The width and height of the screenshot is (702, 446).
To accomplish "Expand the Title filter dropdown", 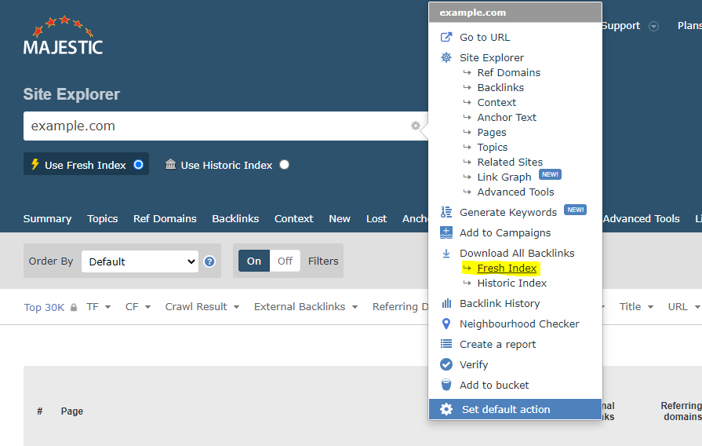I will 650,307.
